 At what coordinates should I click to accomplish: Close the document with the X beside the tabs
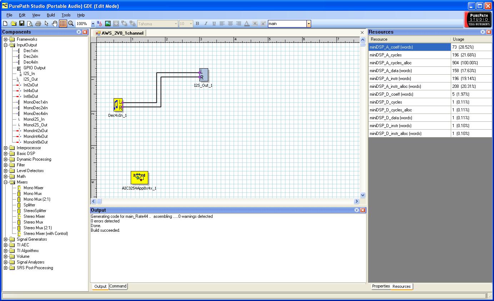362,33
